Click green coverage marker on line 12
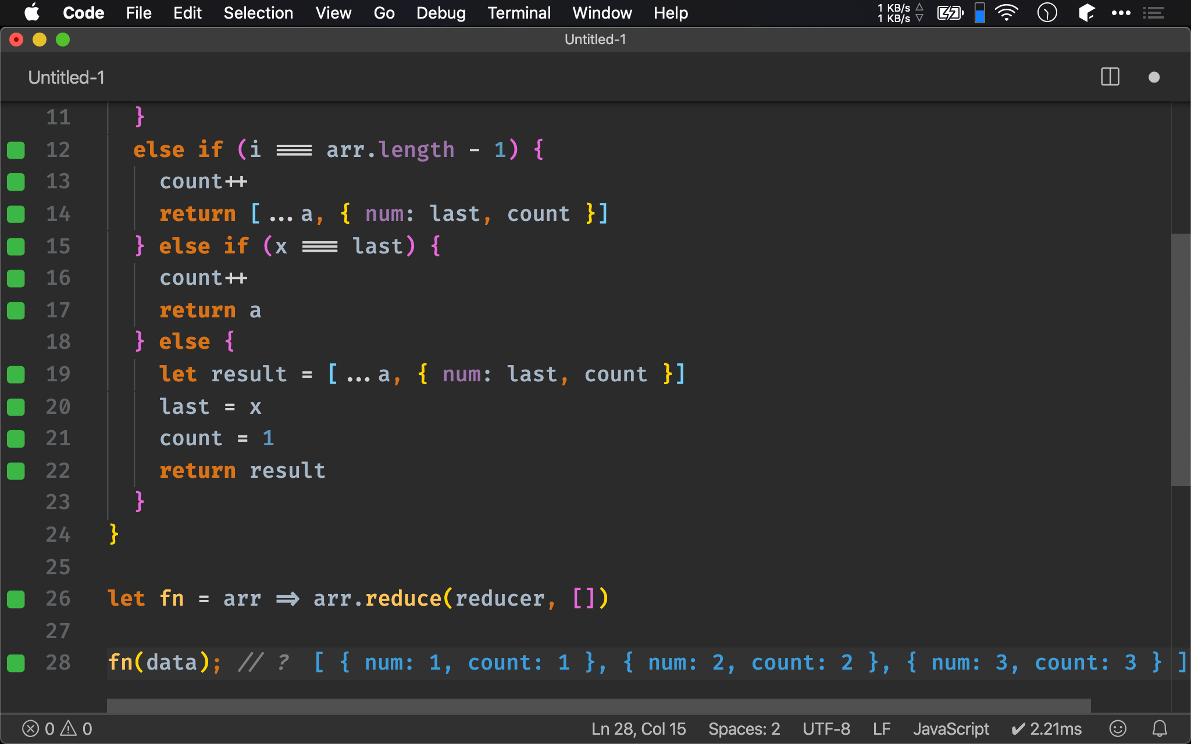 16,150
